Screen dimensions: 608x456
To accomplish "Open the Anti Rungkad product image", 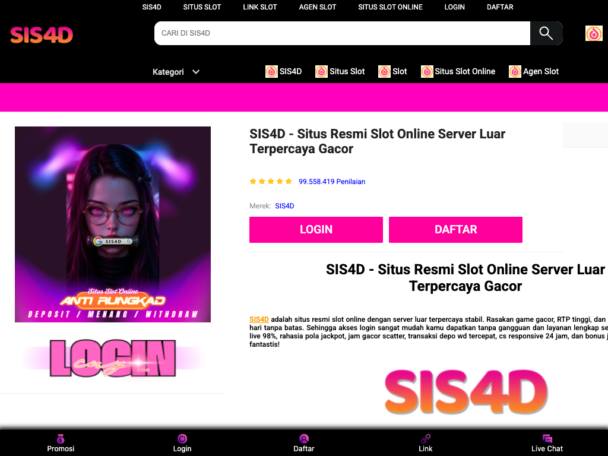I will click(113, 224).
